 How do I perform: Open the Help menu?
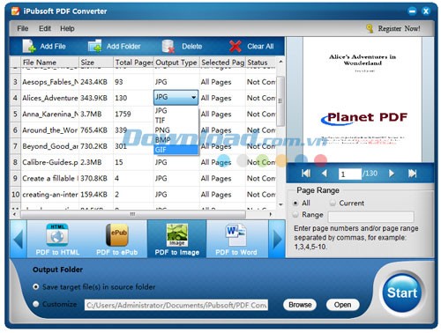tap(67, 28)
